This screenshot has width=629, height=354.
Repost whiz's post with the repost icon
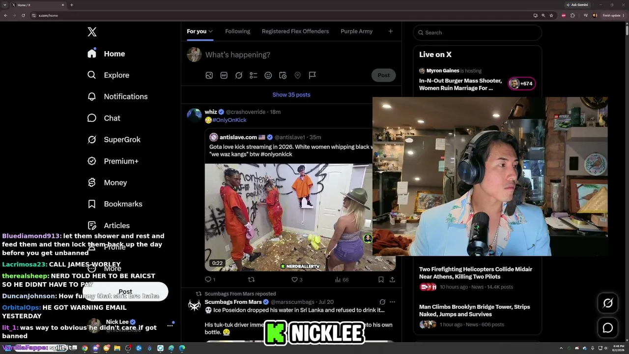click(251, 280)
